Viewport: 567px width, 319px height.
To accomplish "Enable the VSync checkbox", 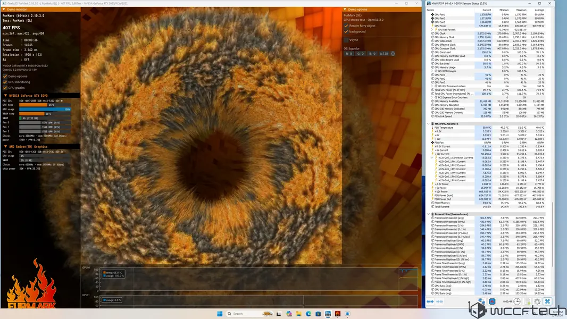I will pos(346,40).
